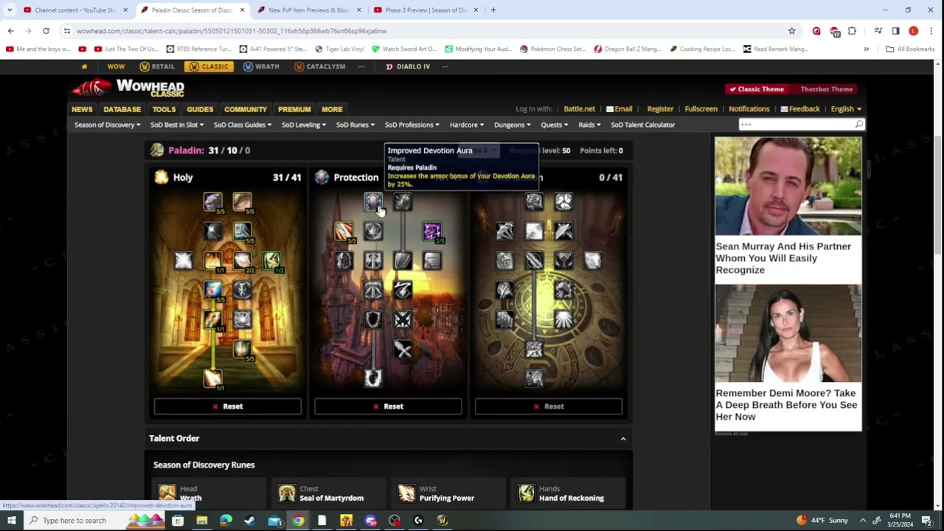The image size is (944, 531).
Task: Click the purple Protection talent icon showing 2/5
Action: coord(432,231)
